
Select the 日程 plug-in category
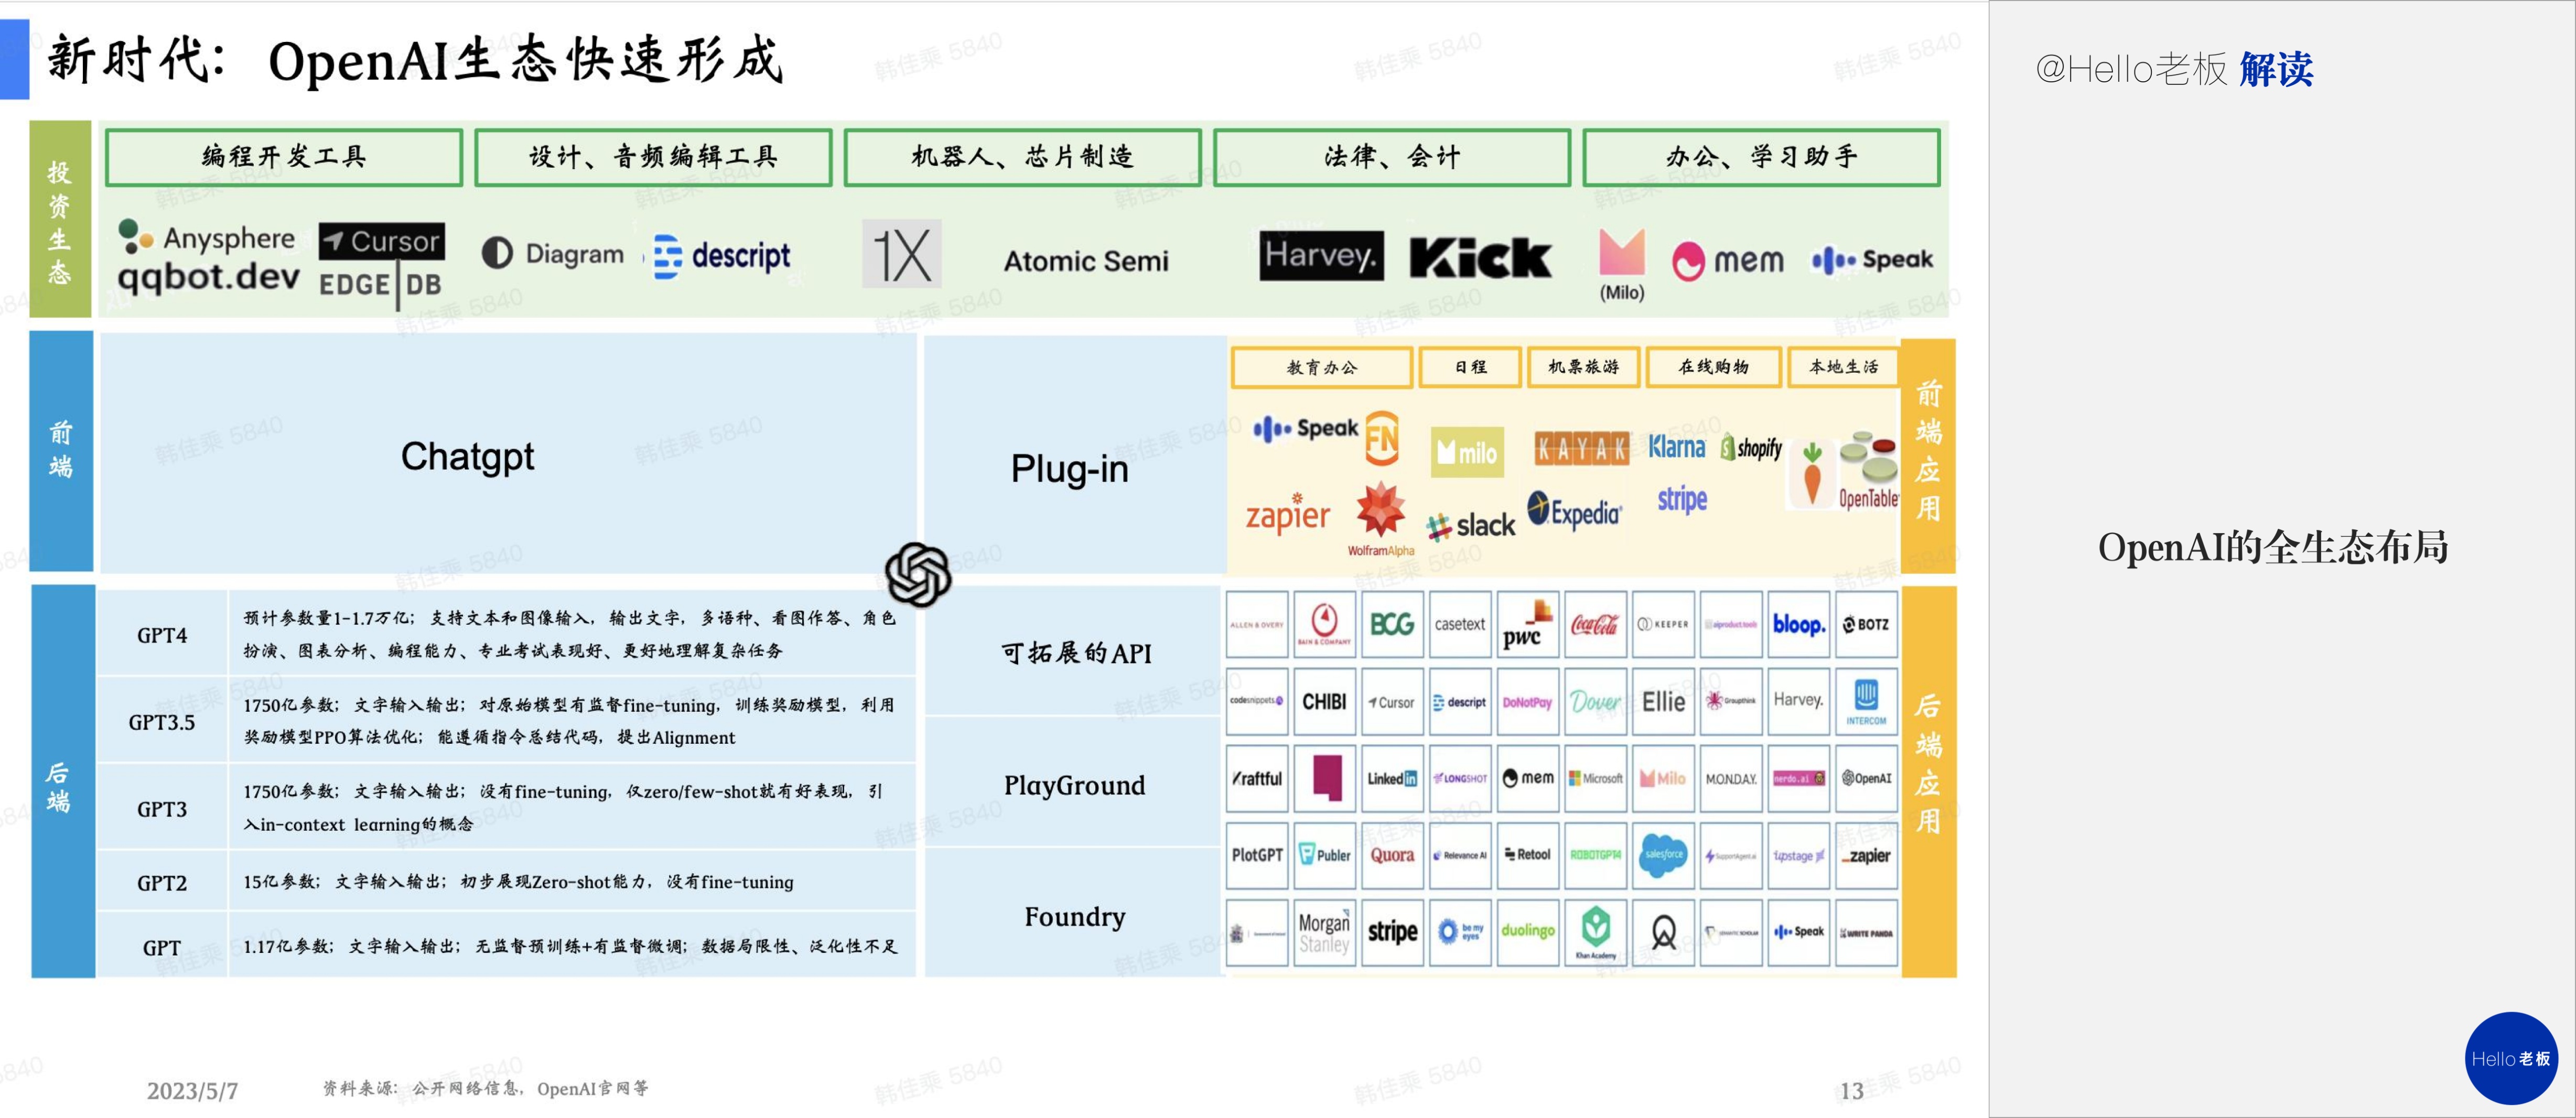pos(1470,367)
